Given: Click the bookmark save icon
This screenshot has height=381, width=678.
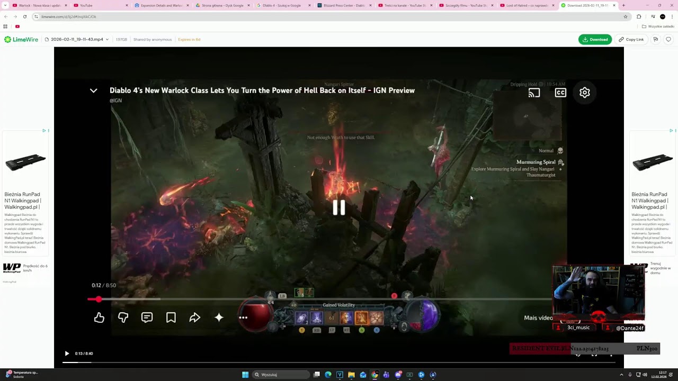Looking at the screenshot, I should [x=171, y=317].
